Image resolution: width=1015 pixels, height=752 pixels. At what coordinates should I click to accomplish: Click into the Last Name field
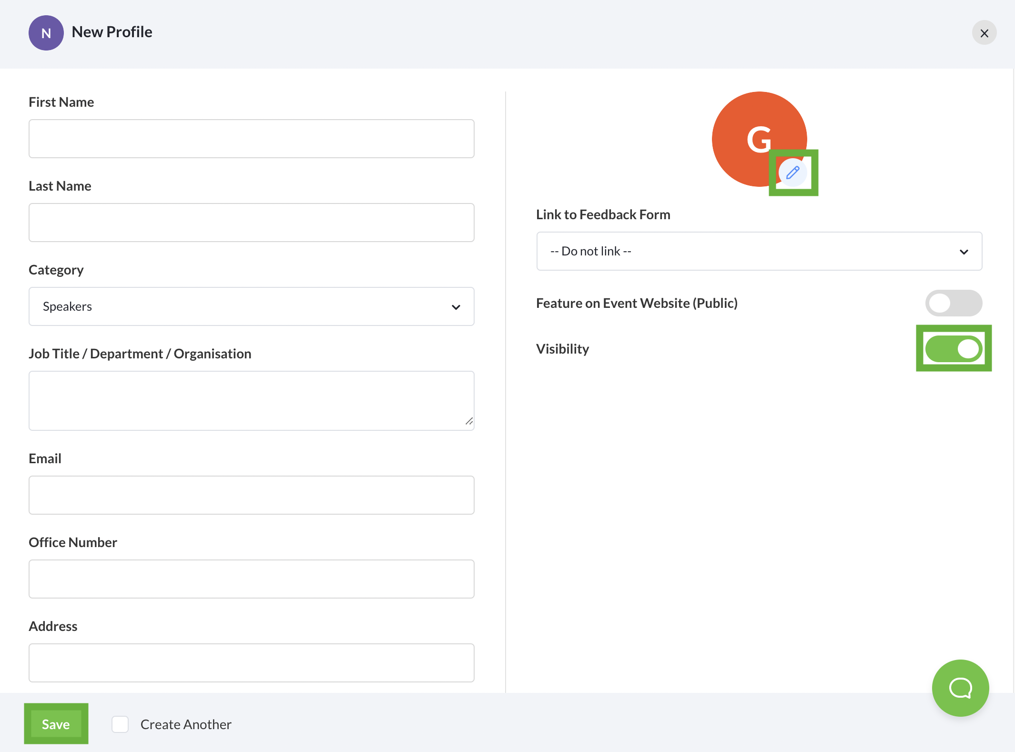pyautogui.click(x=251, y=223)
